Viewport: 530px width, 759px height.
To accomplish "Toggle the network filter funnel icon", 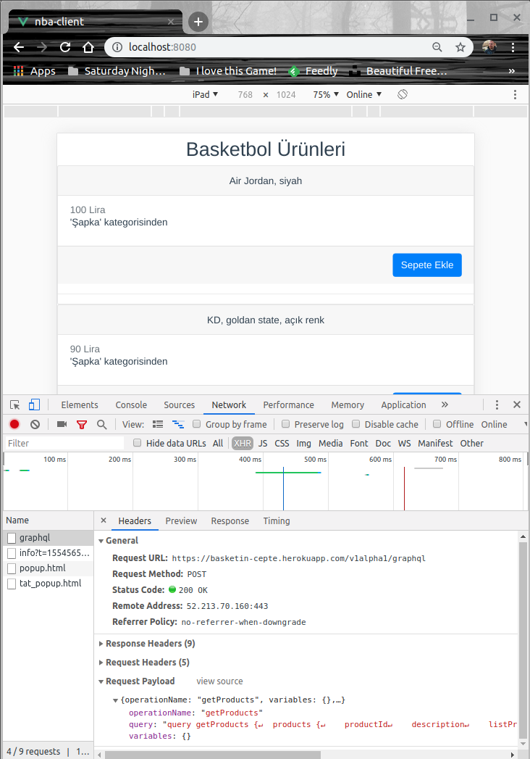I will pyautogui.click(x=82, y=424).
